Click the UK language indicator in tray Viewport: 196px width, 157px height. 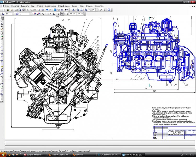[182, 155]
